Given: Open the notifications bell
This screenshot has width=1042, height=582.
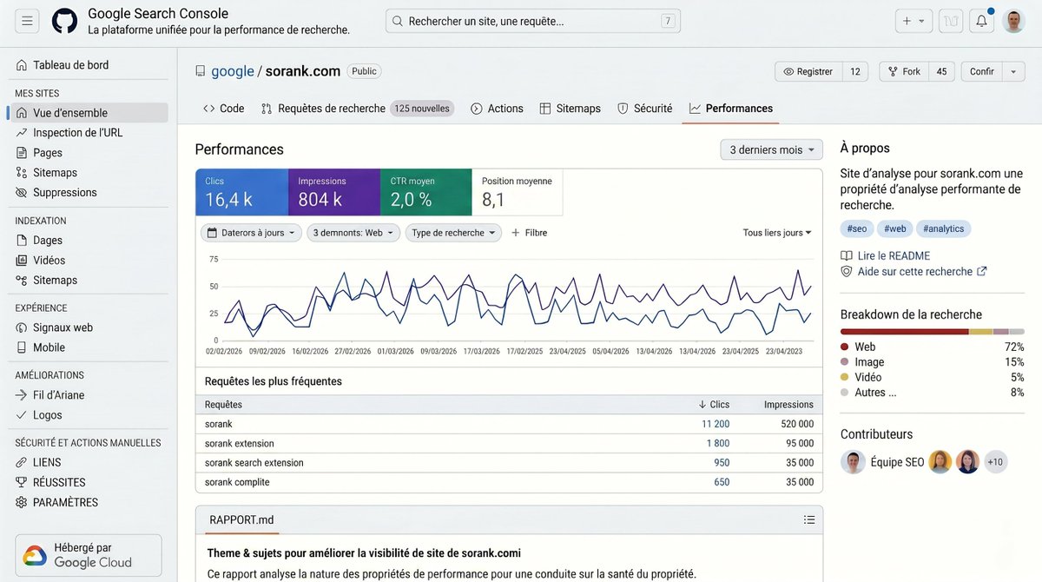Looking at the screenshot, I should point(981,22).
